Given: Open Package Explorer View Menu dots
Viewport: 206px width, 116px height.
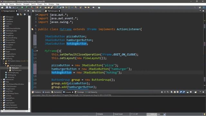Looking at the screenshot, I should click(28, 14).
